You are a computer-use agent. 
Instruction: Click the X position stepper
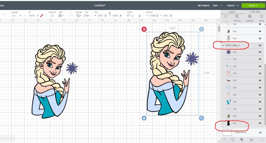tap(157, 16)
